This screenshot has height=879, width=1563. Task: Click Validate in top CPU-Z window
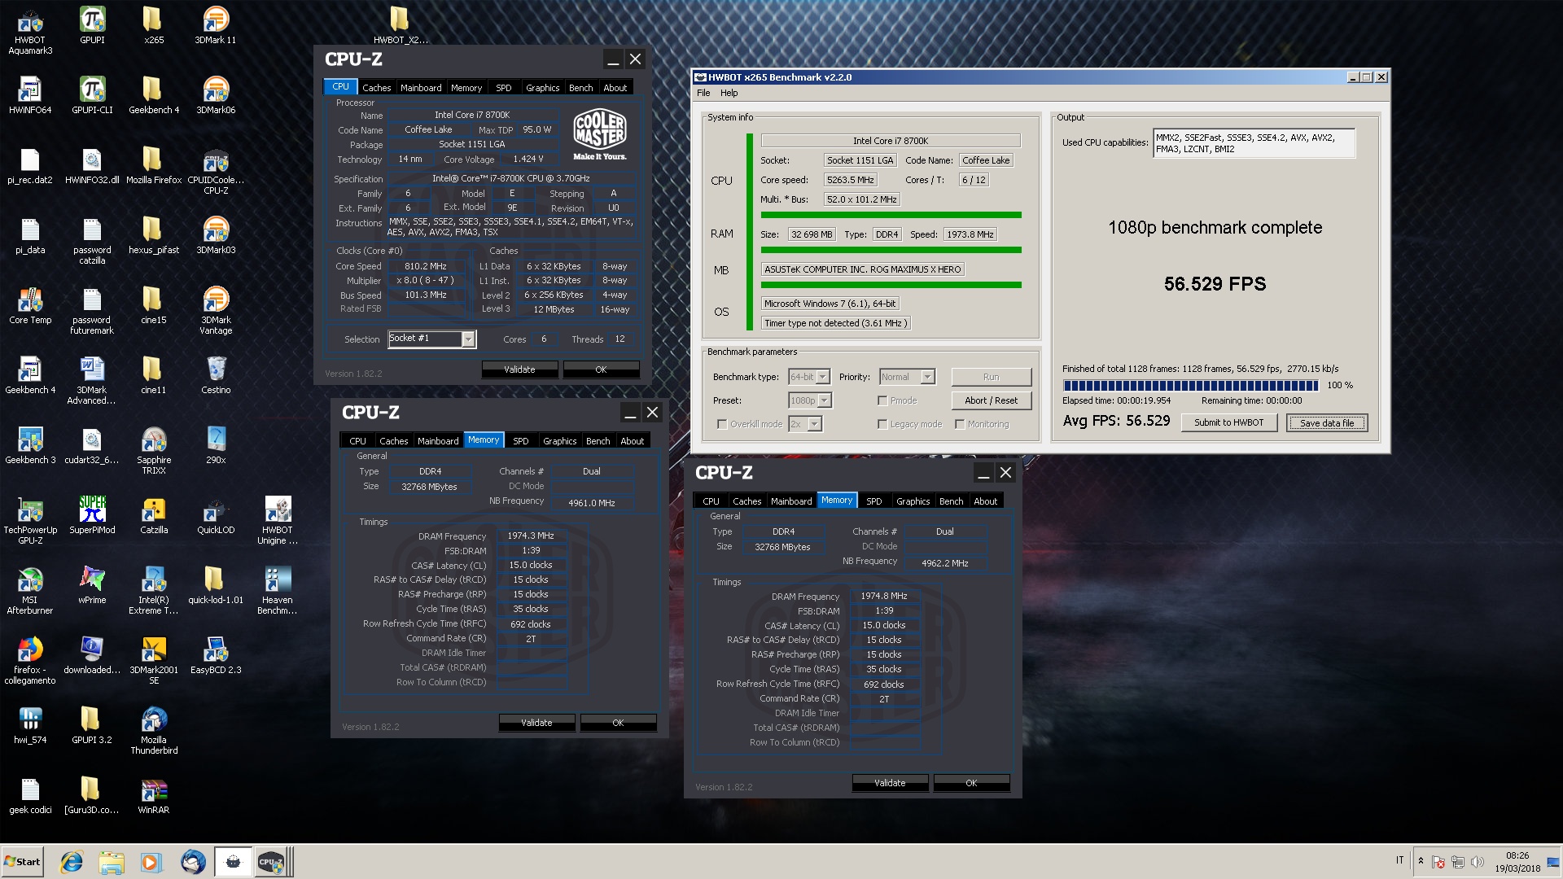519,370
